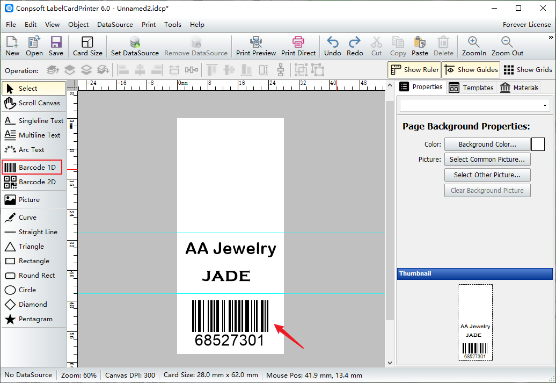Viewport: 556px width, 383px height.
Task: Toggle Show Guides
Action: 471,70
